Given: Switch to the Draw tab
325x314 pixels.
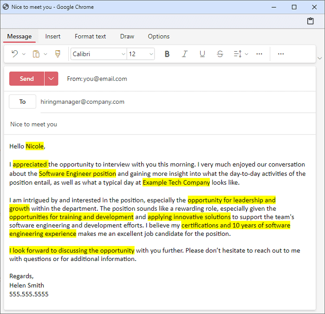Looking at the screenshot, I should pyautogui.click(x=127, y=36).
